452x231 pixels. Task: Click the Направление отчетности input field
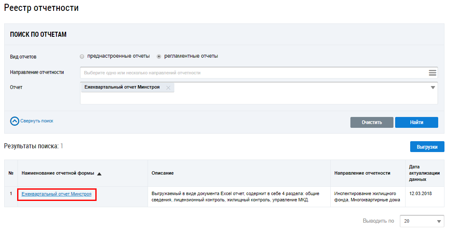251,73
